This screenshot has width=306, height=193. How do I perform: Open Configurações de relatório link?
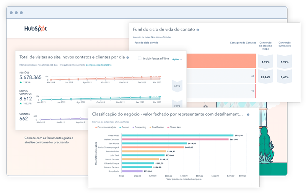pos(99,65)
